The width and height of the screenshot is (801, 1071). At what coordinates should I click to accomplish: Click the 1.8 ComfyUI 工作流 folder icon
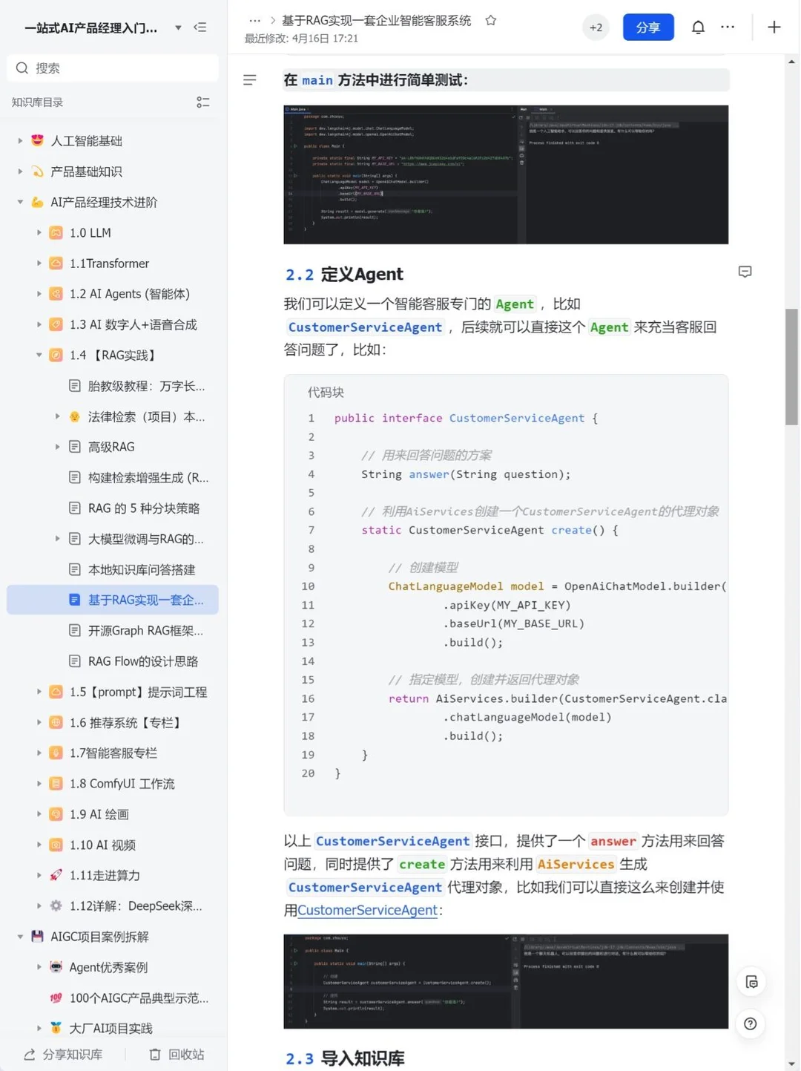pos(56,784)
